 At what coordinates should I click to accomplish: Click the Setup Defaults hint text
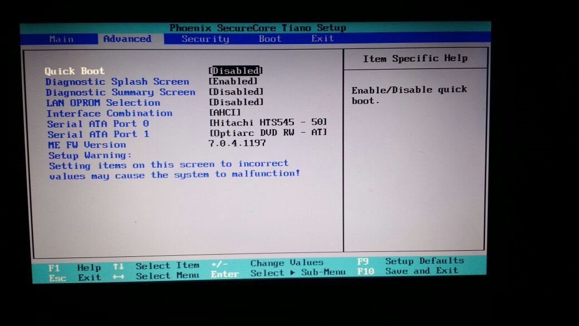pyautogui.click(x=425, y=261)
